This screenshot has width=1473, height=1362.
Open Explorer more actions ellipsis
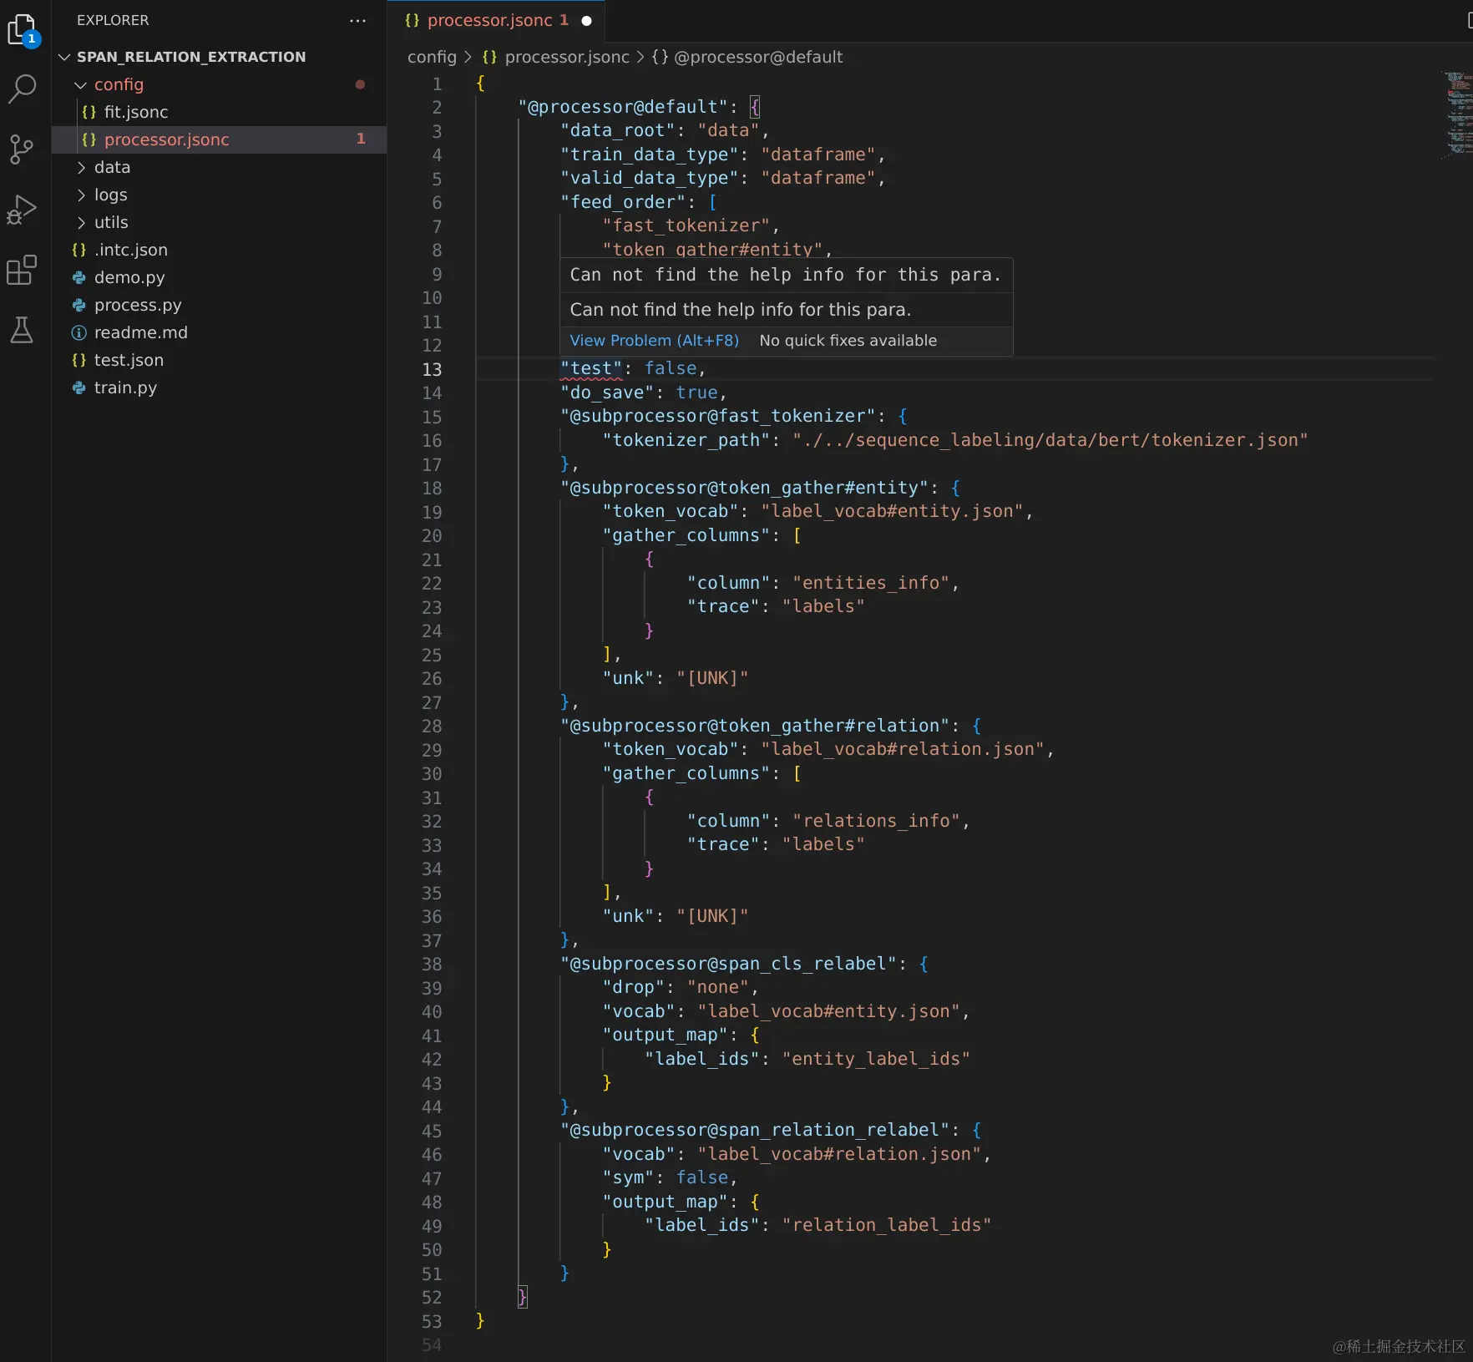[x=357, y=21]
